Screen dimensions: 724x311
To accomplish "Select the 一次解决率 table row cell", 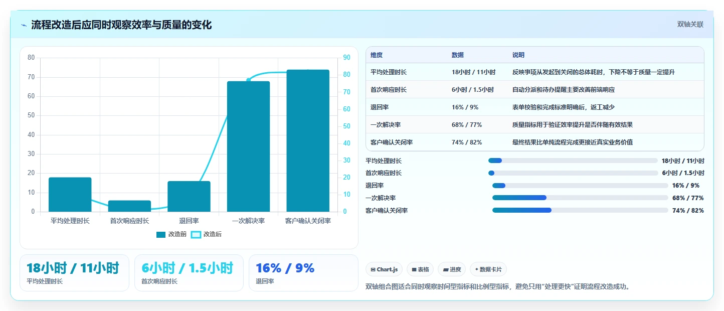I will (386, 125).
